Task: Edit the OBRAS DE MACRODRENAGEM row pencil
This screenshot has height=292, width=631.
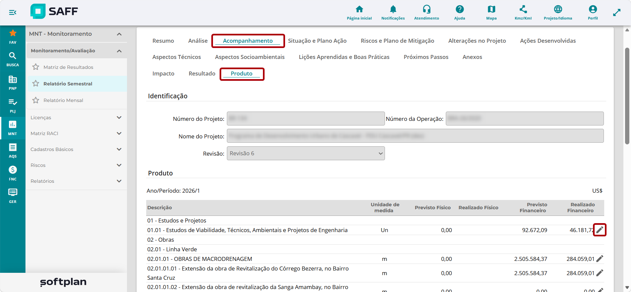Action: [600, 259]
